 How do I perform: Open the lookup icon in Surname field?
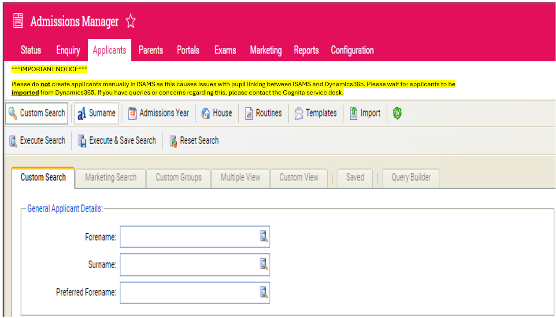click(x=263, y=264)
